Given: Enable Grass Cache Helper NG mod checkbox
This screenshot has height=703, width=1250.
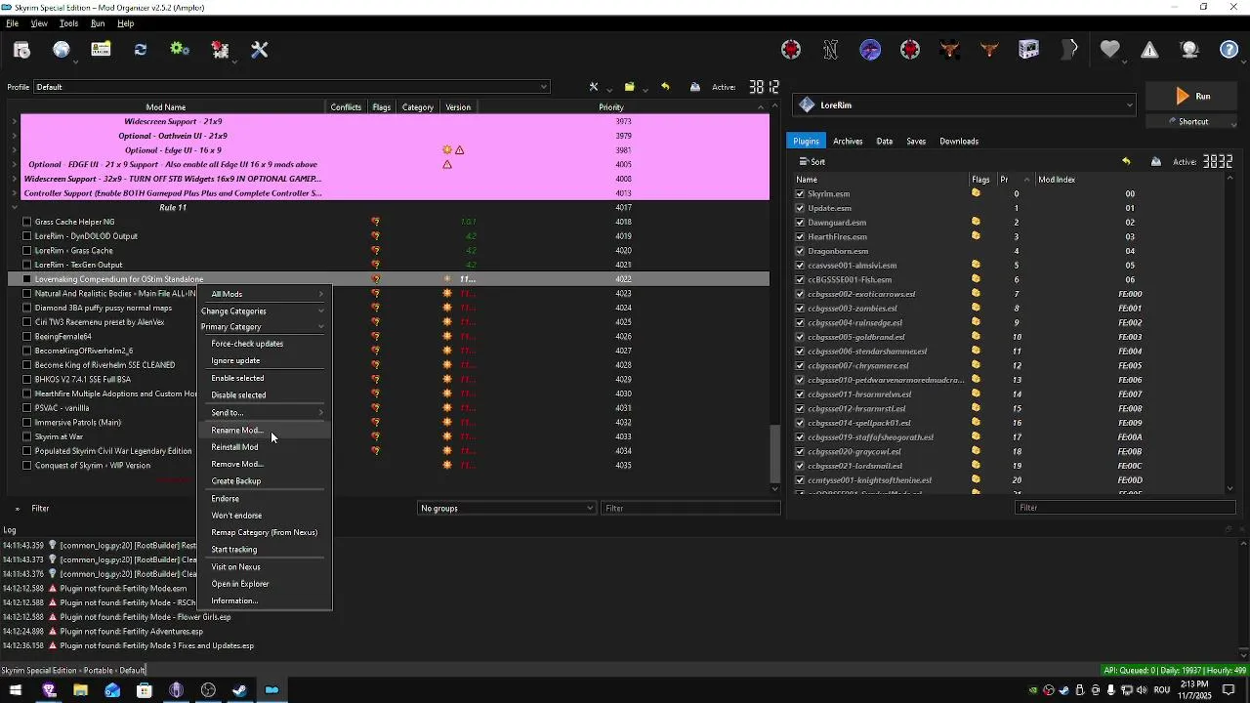Looking at the screenshot, I should click(x=27, y=222).
